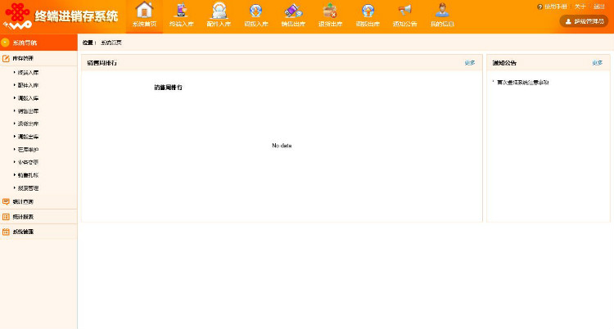Click the No data message

(282, 146)
